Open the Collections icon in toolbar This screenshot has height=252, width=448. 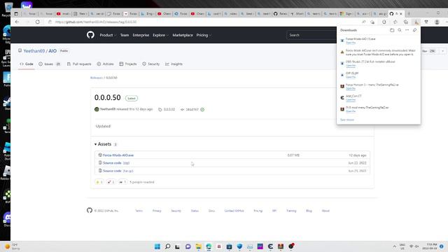click(x=406, y=22)
